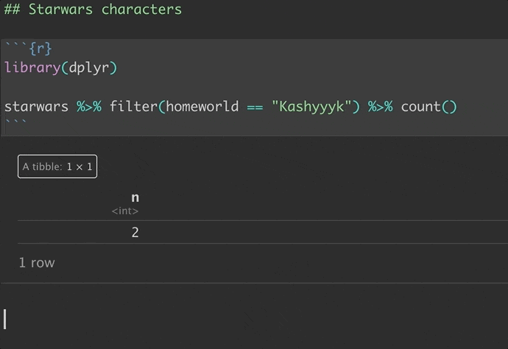
Task: Click the empty line below the output
Action: (221, 319)
